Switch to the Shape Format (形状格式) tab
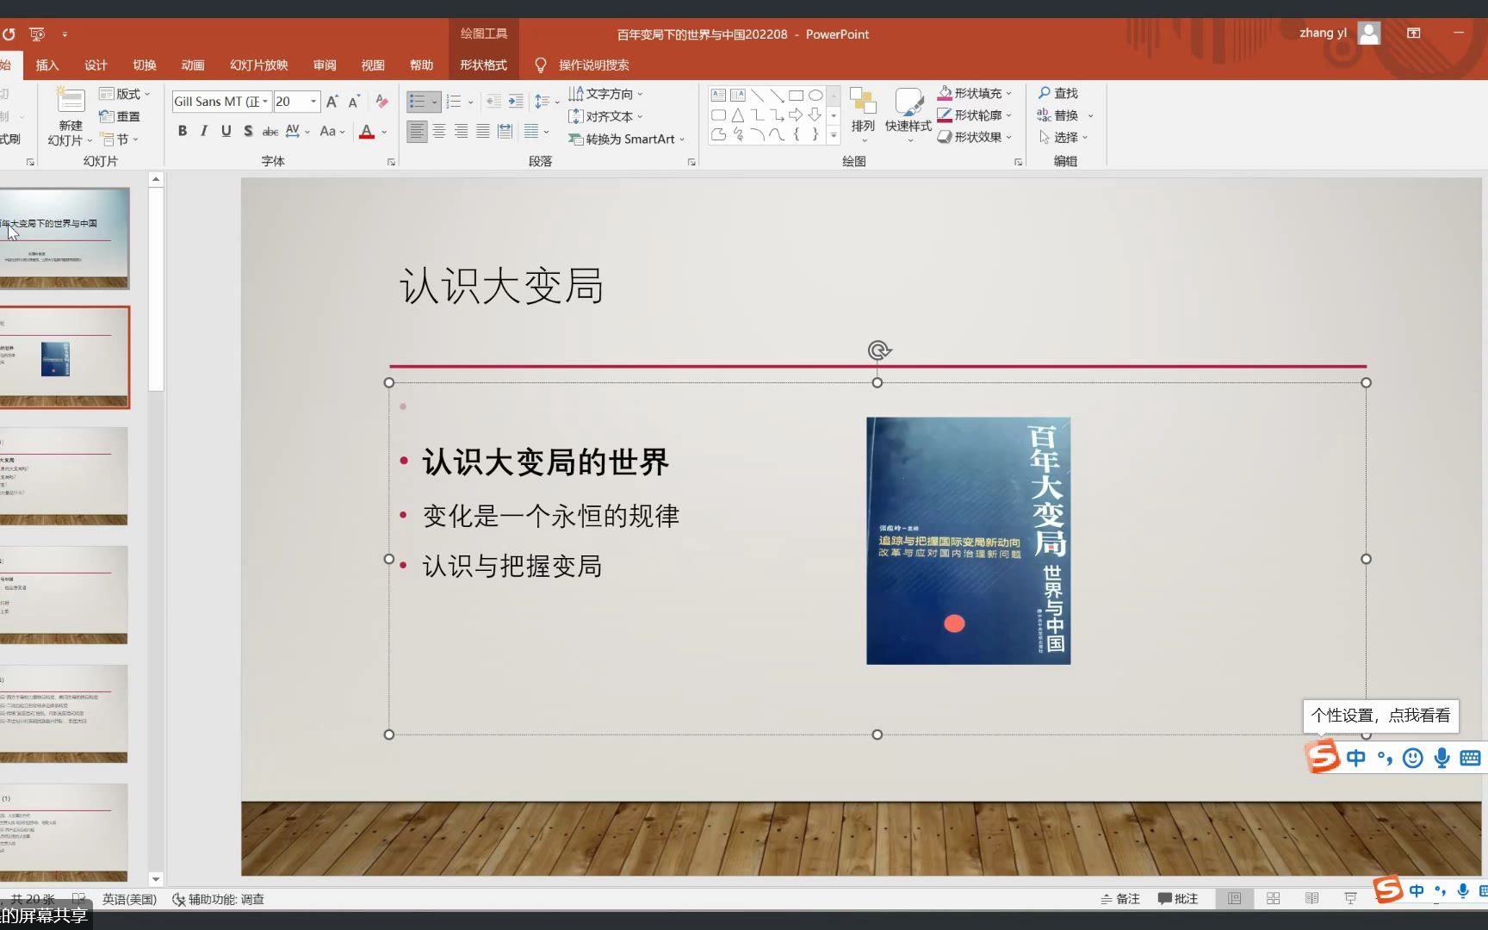Viewport: 1488px width, 930px height. point(483,65)
